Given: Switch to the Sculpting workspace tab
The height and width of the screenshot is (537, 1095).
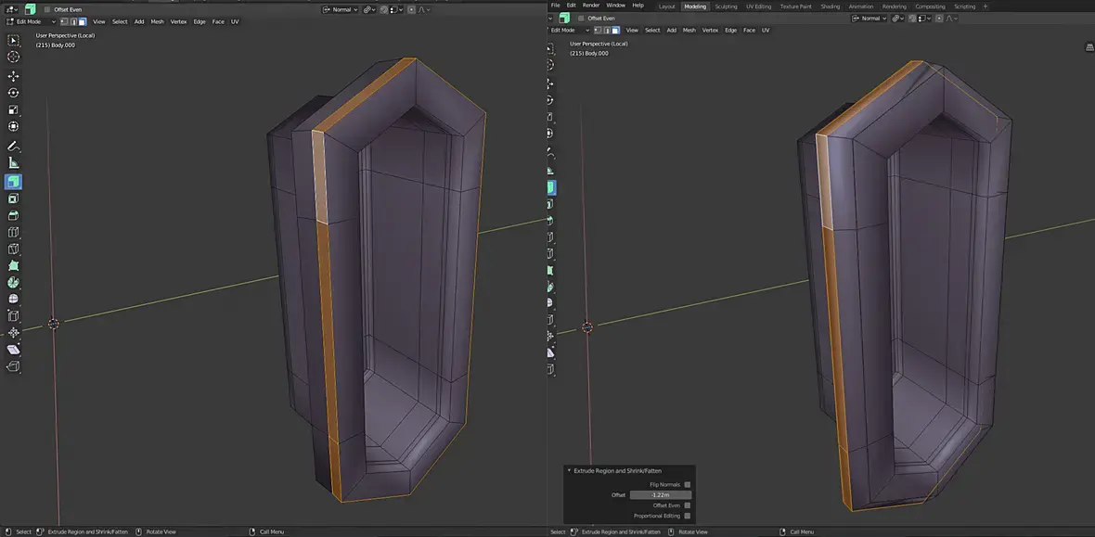Looking at the screenshot, I should pos(726,6).
